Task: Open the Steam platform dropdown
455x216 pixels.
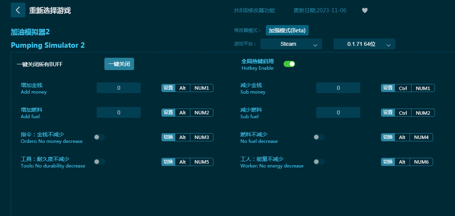Action: coord(291,44)
